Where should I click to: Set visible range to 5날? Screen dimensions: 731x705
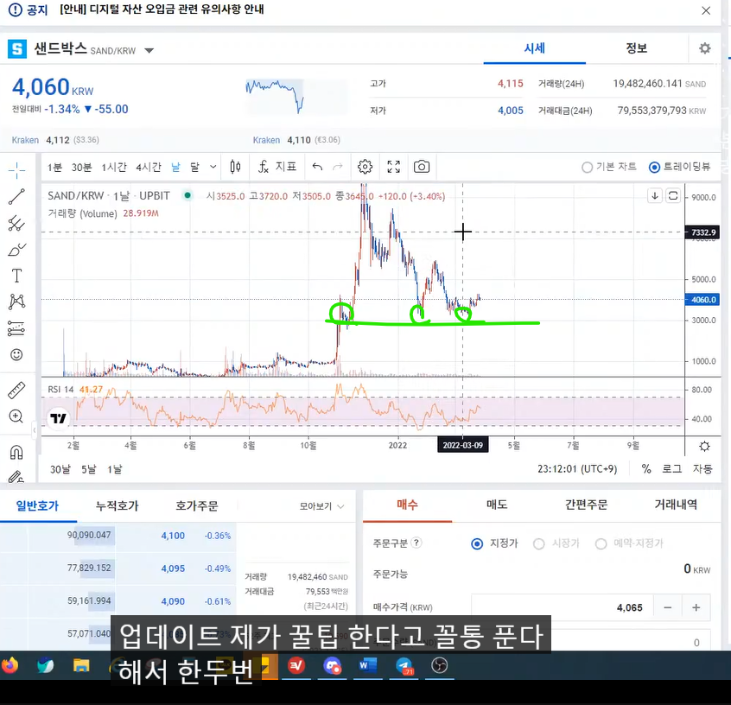[89, 469]
